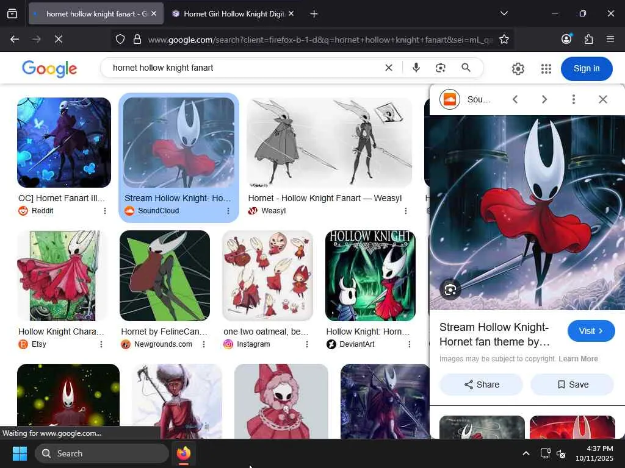Open 'Stream Hollow Knight- Hornet fan theme' title link
Viewport: 625px width, 468px height.
(494, 335)
